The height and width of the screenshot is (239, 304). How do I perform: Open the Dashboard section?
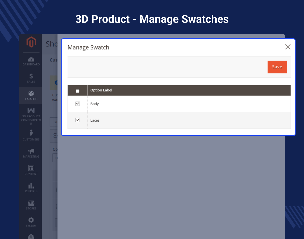pyautogui.click(x=31, y=61)
